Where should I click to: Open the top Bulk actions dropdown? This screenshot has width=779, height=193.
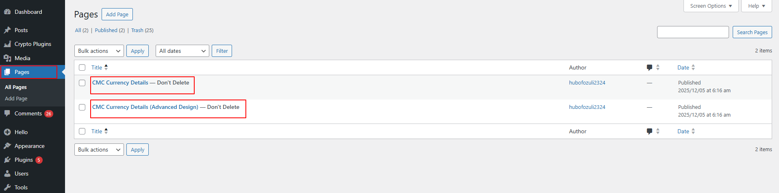point(99,51)
